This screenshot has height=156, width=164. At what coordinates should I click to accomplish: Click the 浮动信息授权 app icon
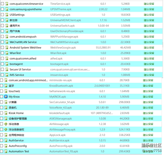tap(6, 130)
